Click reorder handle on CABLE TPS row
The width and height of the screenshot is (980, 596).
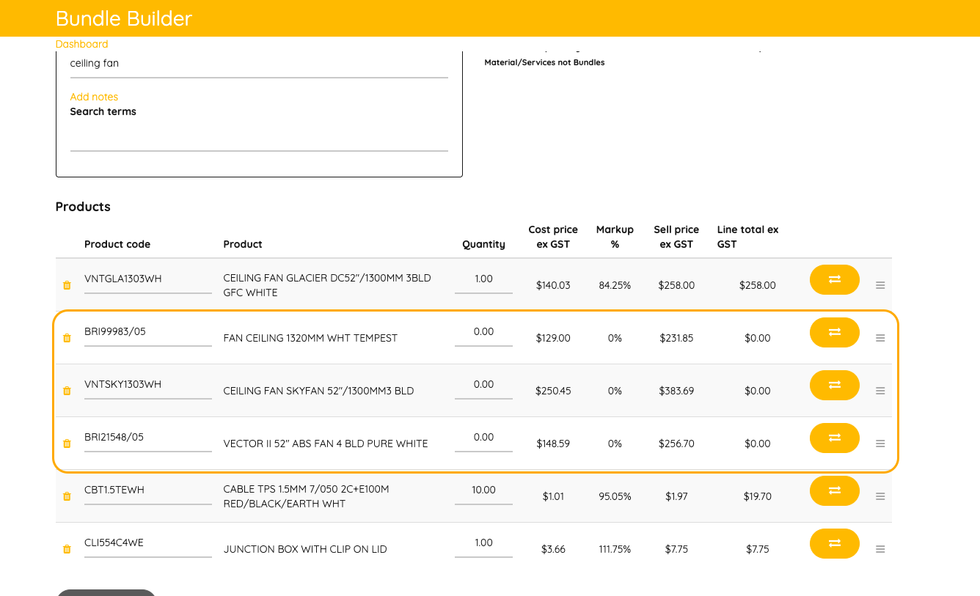880,496
